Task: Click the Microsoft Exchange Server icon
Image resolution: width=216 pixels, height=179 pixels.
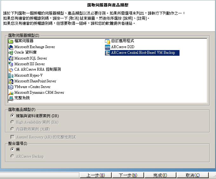Action: pos(11,47)
